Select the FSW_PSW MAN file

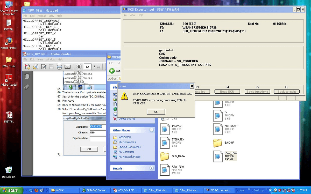tap(165, 169)
